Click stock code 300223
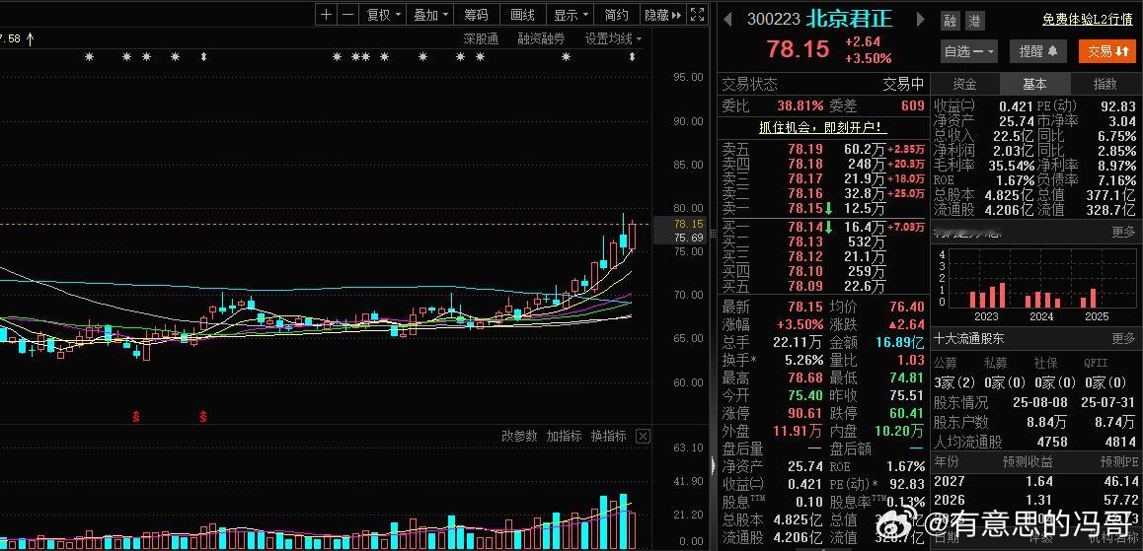The image size is (1143, 551). click(x=774, y=19)
